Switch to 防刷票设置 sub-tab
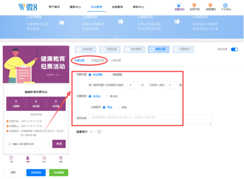 click(x=98, y=60)
